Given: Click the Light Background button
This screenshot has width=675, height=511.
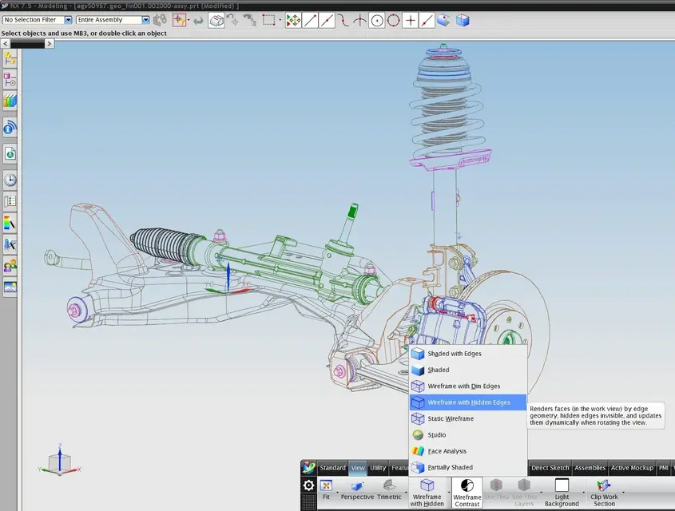Looking at the screenshot, I should coord(562,493).
